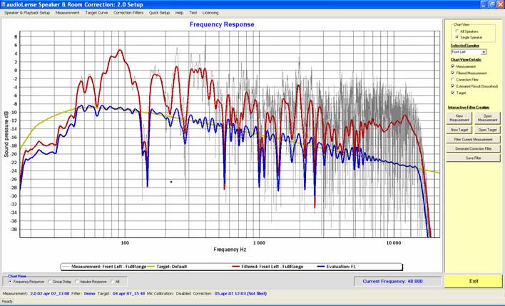
Task: Toggle the Estimated Result (Smoothed) checkbox
Action: [x=453, y=86]
